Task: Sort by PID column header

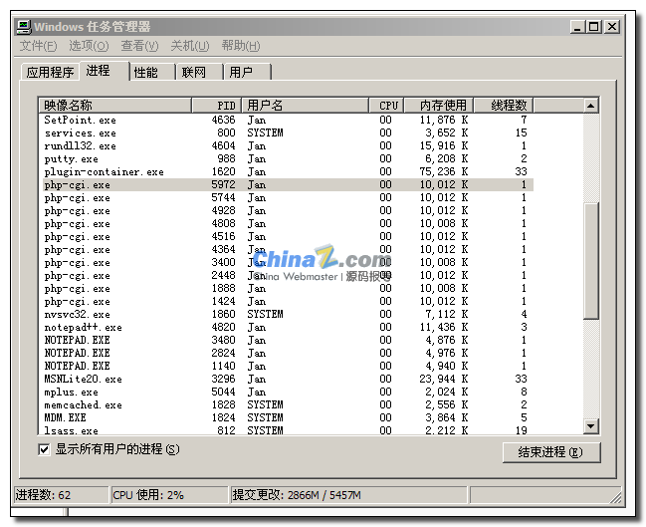Action: [x=217, y=106]
